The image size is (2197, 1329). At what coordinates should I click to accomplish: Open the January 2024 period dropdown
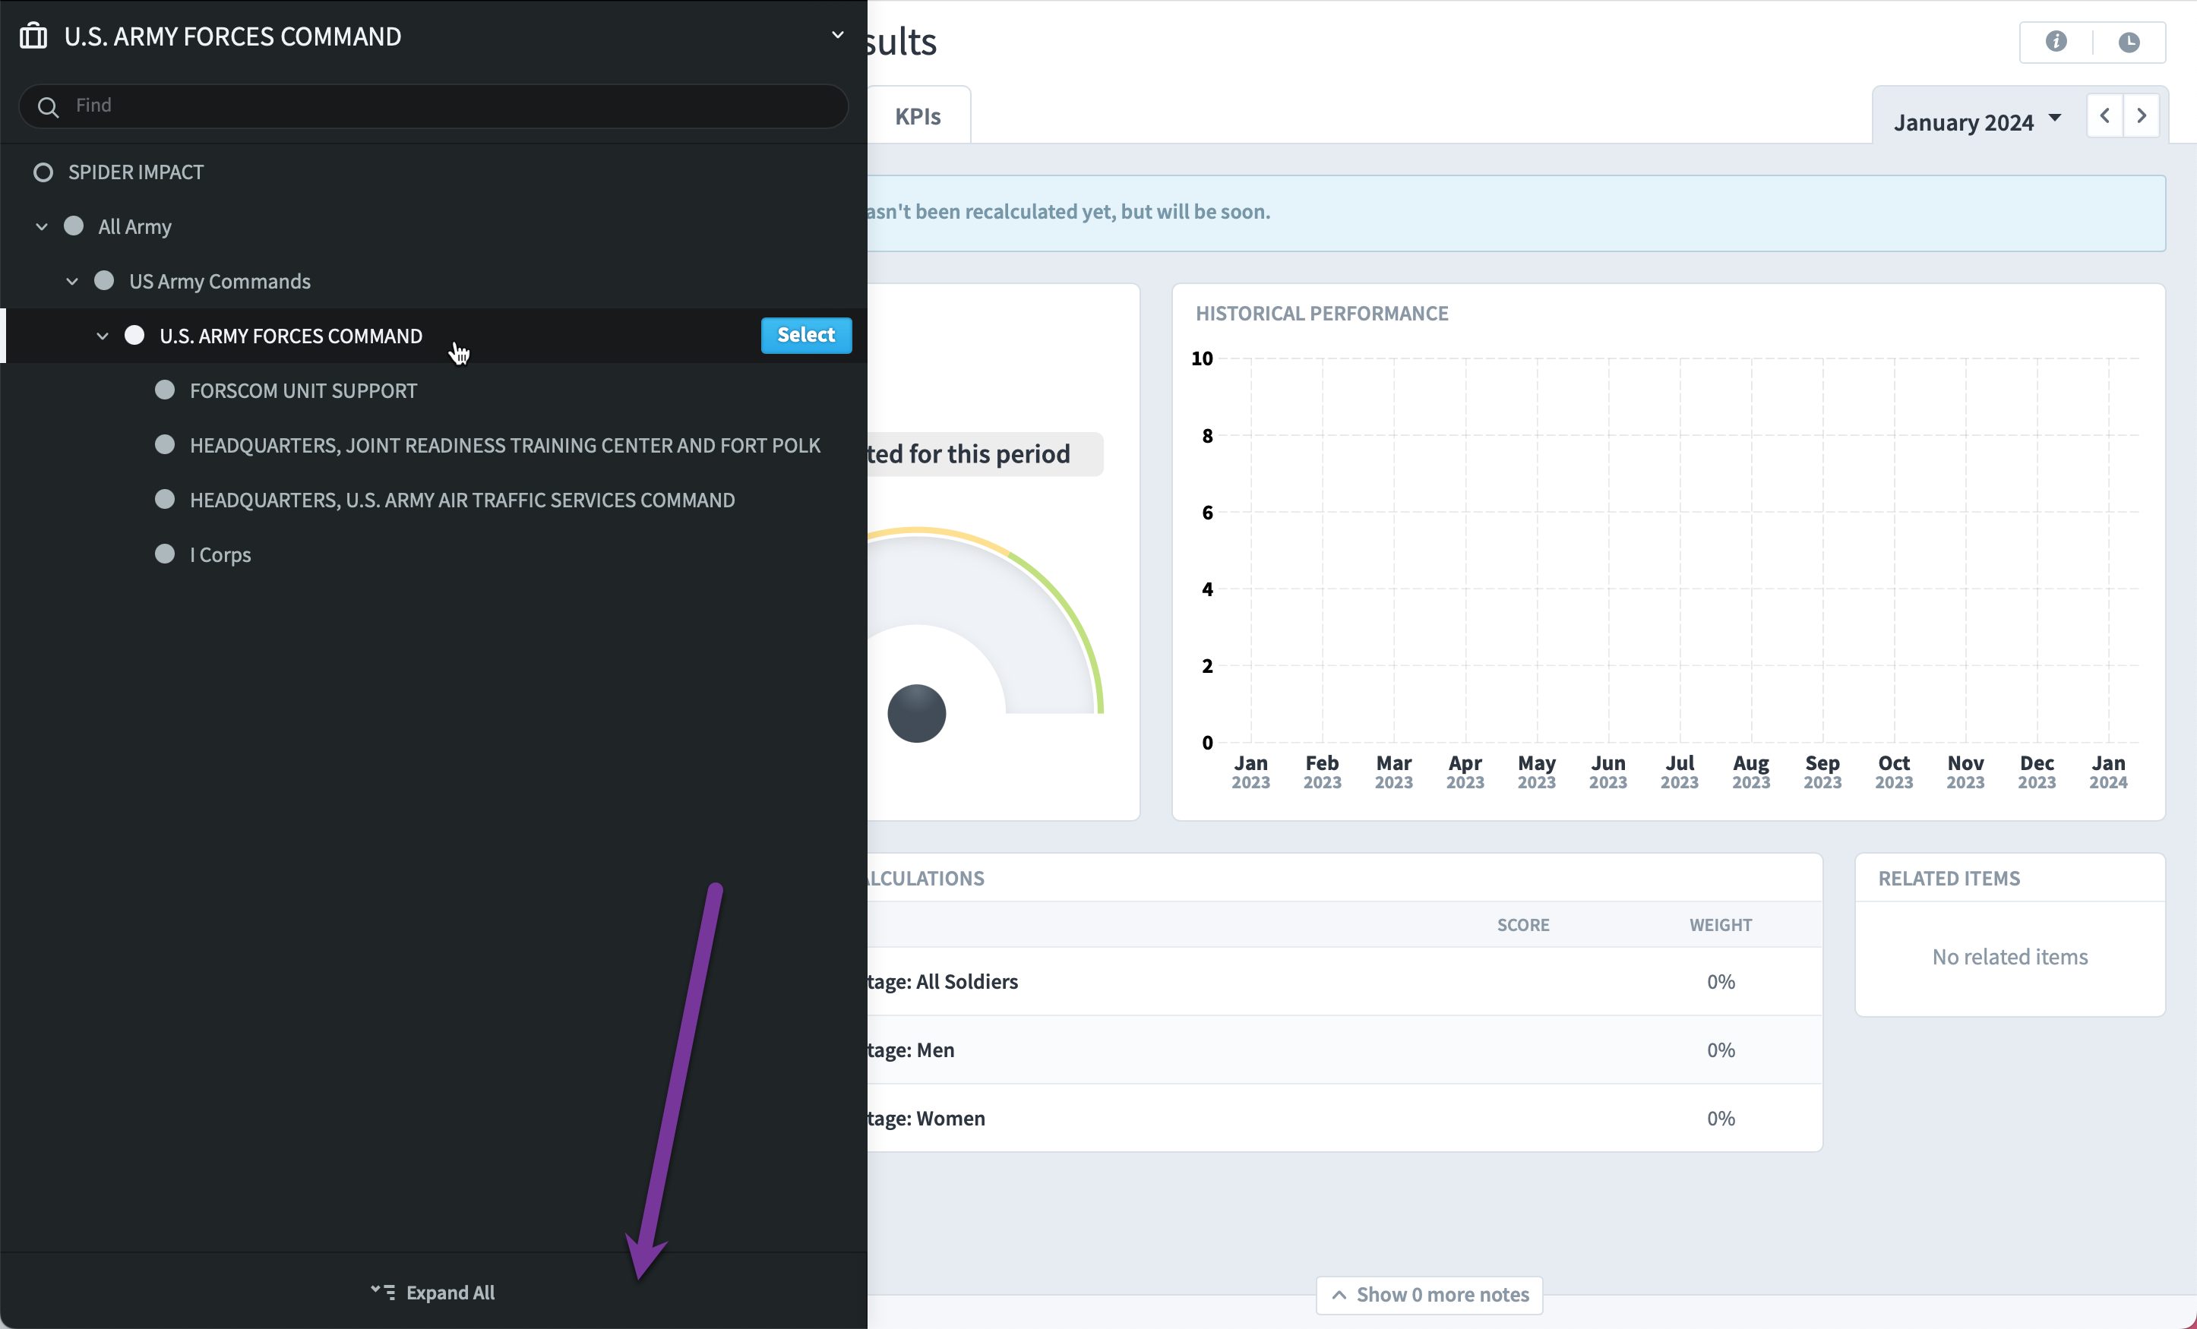[x=1977, y=122]
